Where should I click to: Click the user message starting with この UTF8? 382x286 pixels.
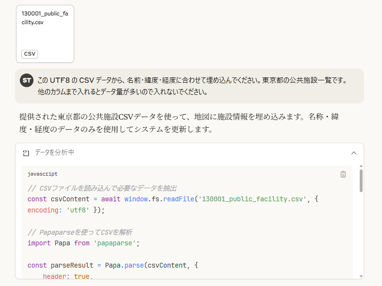[192, 80]
